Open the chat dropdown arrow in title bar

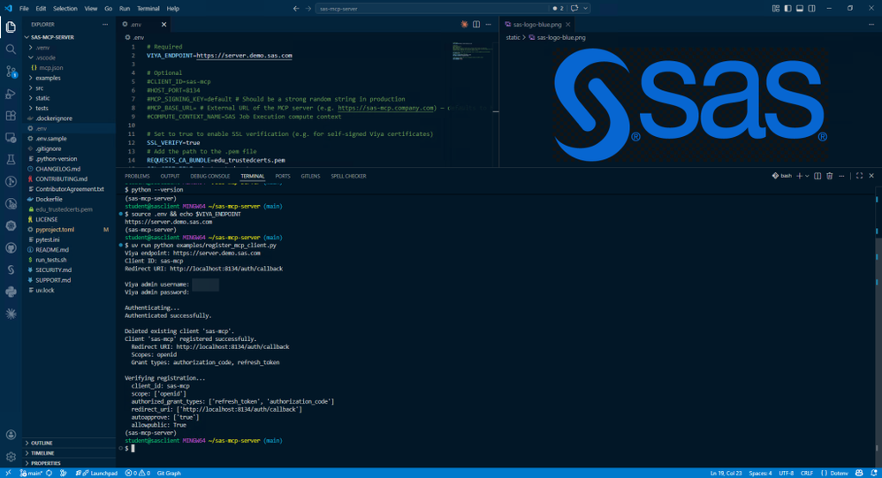click(586, 9)
